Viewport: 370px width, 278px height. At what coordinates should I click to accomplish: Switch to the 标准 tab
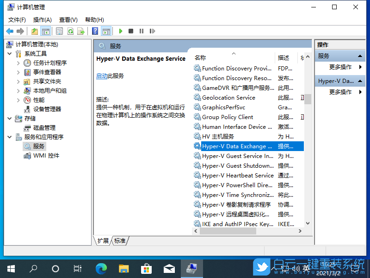(119, 240)
